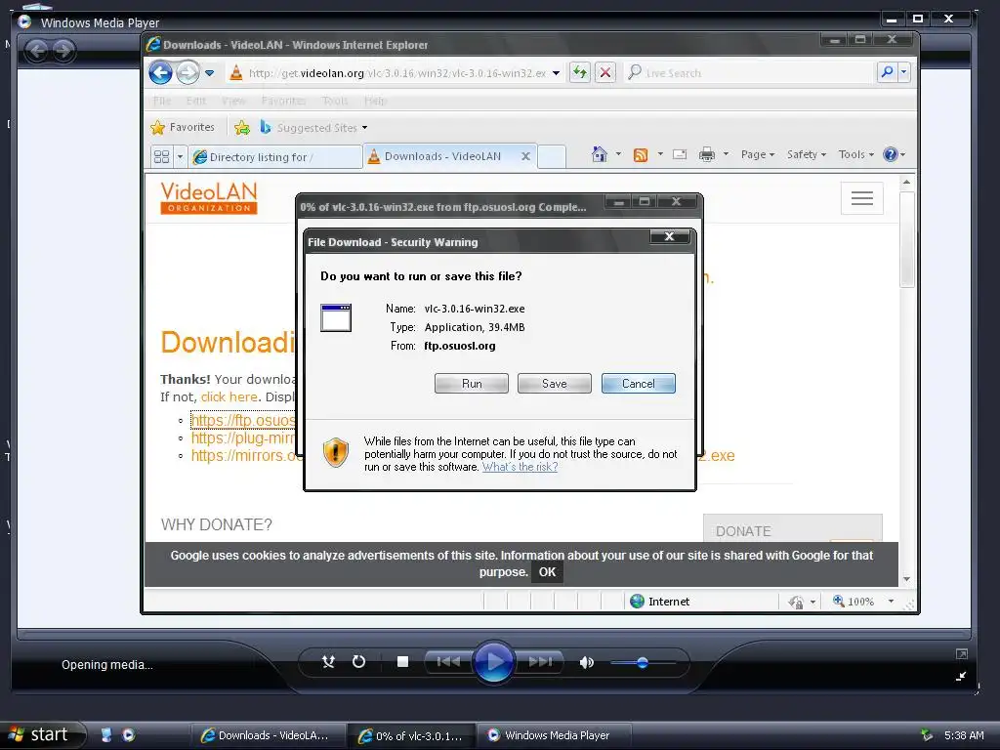Close the Downloads - VideoLAN tab
The image size is (1000, 750).
pos(525,156)
